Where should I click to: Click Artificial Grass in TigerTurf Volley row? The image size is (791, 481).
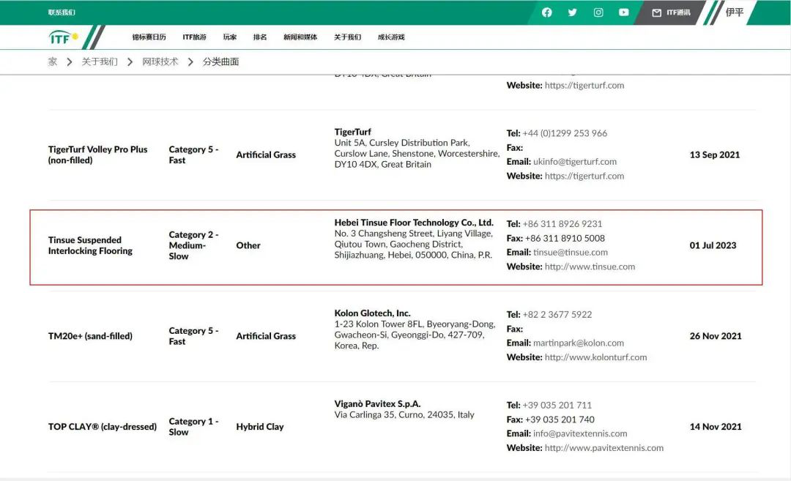coord(266,154)
